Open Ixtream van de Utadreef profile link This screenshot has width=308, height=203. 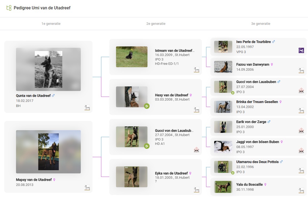[x=175, y=50]
